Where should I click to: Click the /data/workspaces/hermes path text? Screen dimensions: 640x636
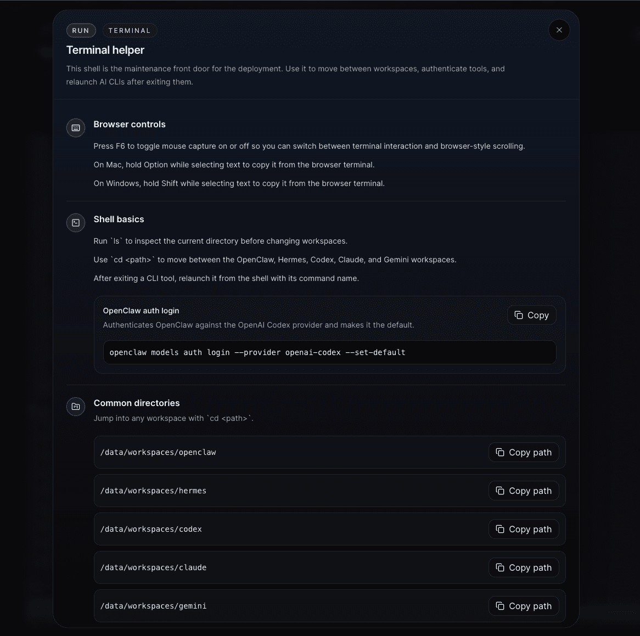pyautogui.click(x=153, y=491)
